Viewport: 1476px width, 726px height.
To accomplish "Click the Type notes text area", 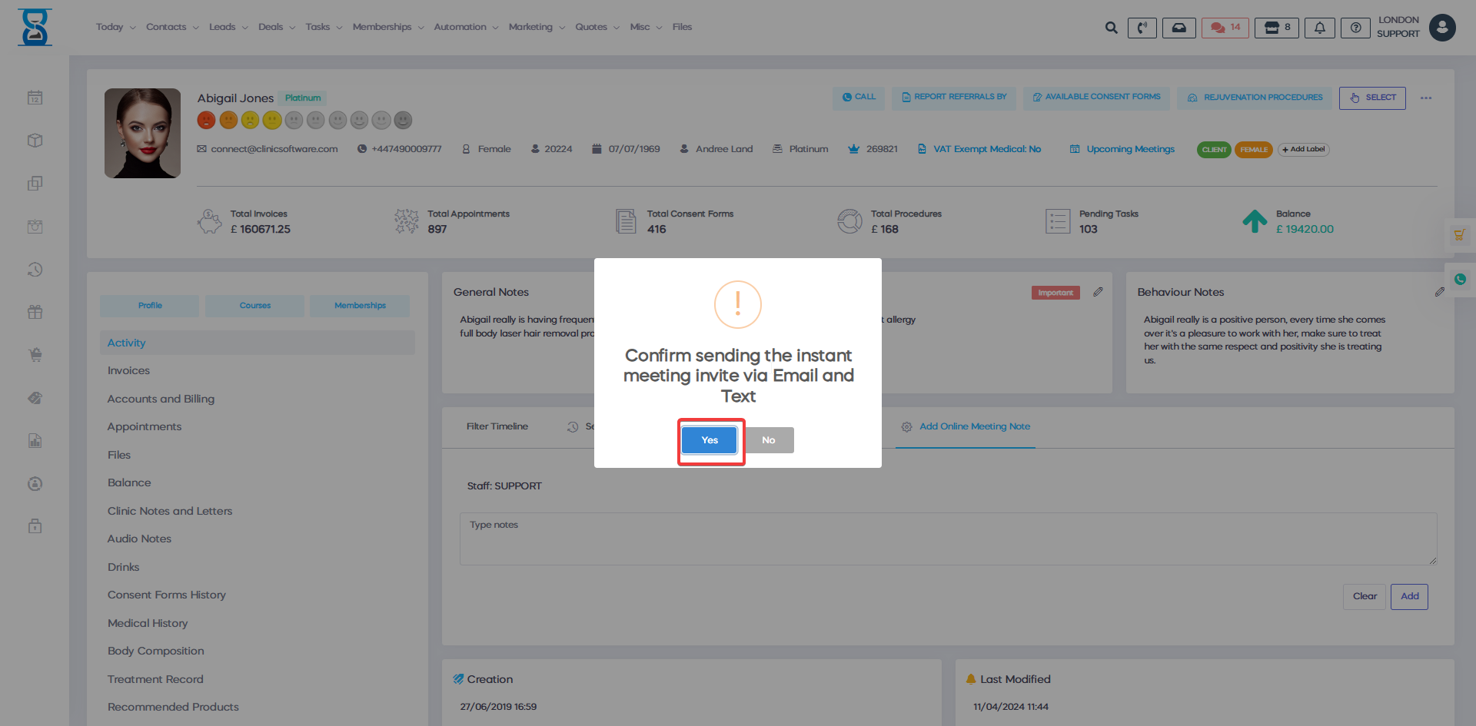I will pos(947,539).
